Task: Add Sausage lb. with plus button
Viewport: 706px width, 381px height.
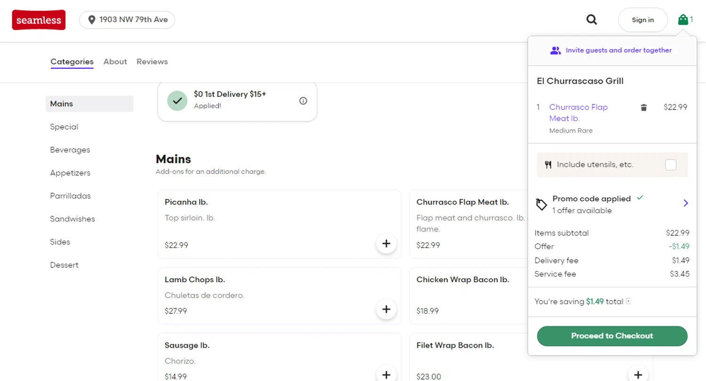Action: [386, 375]
